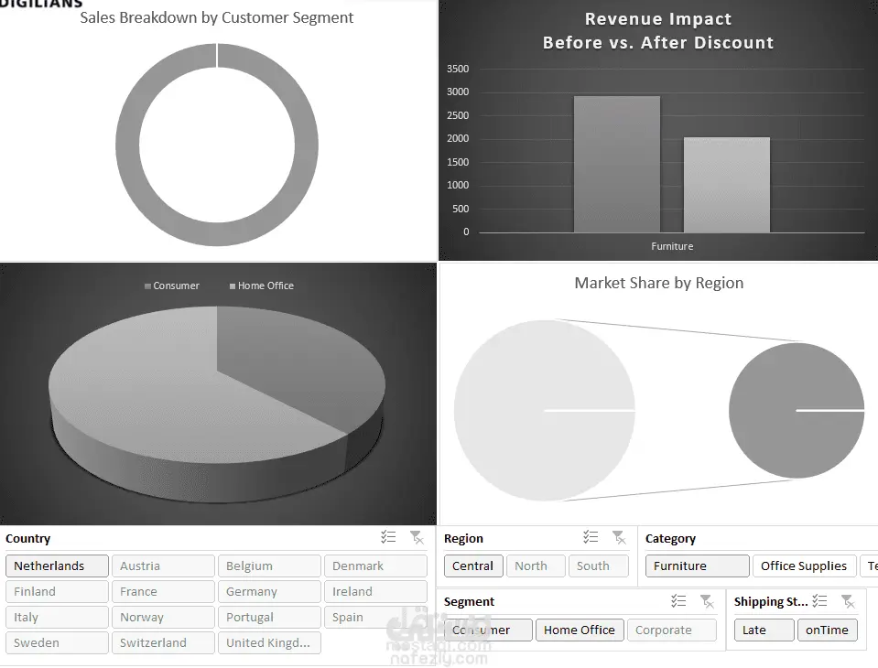Clear filter on Segment slicer
The height and width of the screenshot is (668, 878).
click(x=707, y=601)
